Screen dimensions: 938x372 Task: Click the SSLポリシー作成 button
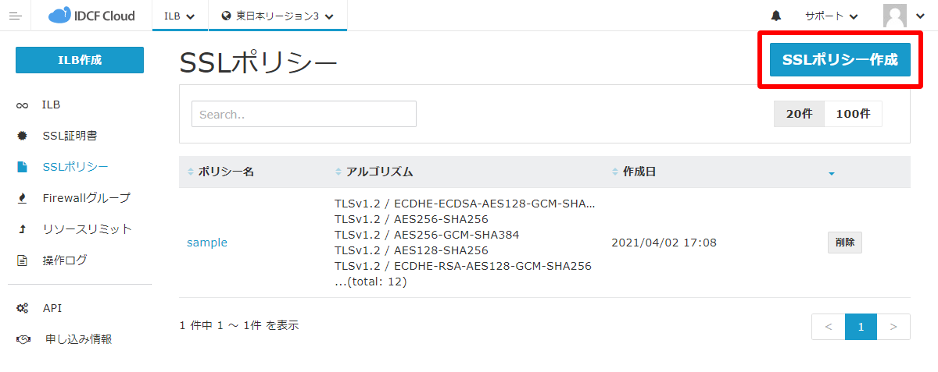tap(840, 59)
